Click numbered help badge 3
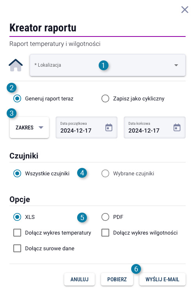The image size is (195, 295). [11, 113]
